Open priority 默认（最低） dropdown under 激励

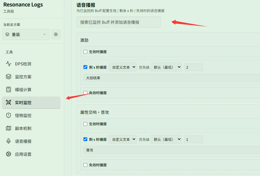click(166, 67)
